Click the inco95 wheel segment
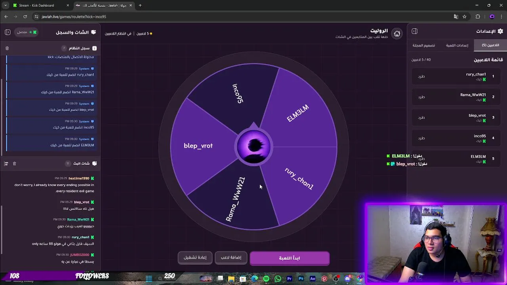 click(x=238, y=94)
